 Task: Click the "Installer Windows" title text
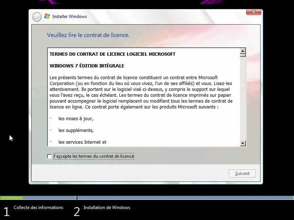69,16
